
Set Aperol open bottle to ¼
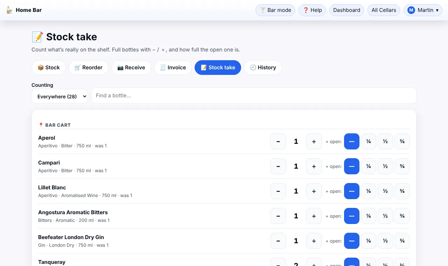(x=369, y=141)
